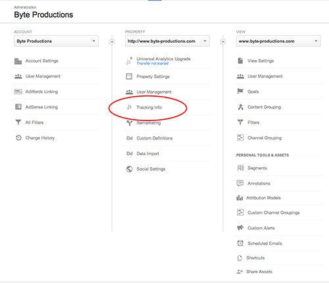Open Universal Analytics Upgrade
Image resolution: width=329 pixels, height=283 pixels.
[163, 59]
